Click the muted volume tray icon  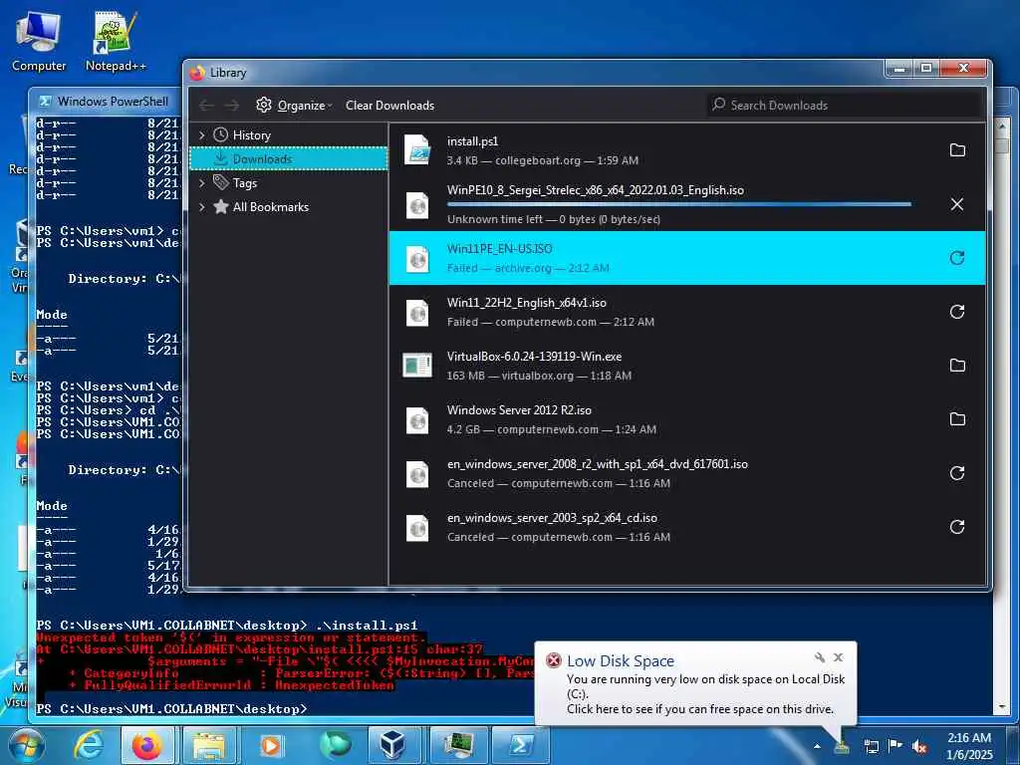tap(919, 747)
